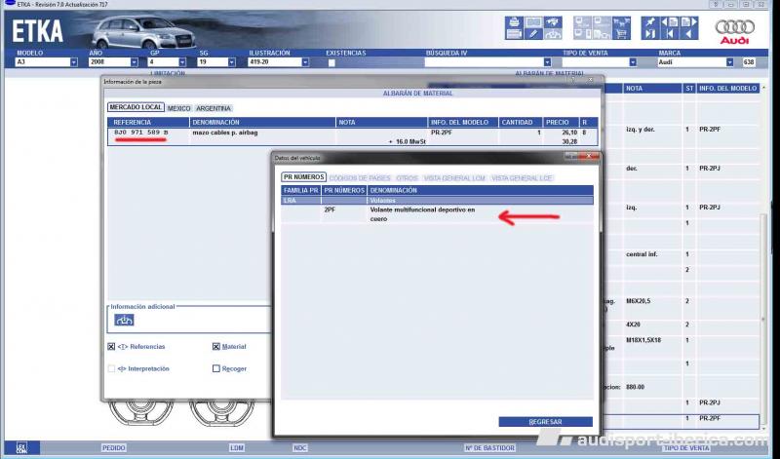Click NDC in the bottom bar
The image size is (780, 459).
tap(300, 448)
